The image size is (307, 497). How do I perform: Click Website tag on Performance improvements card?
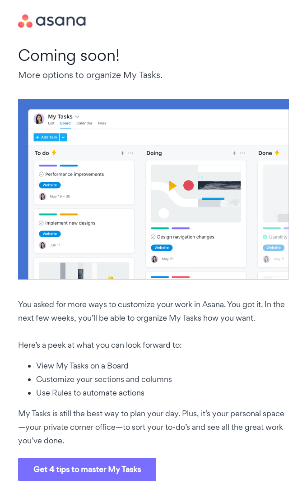[50, 185]
